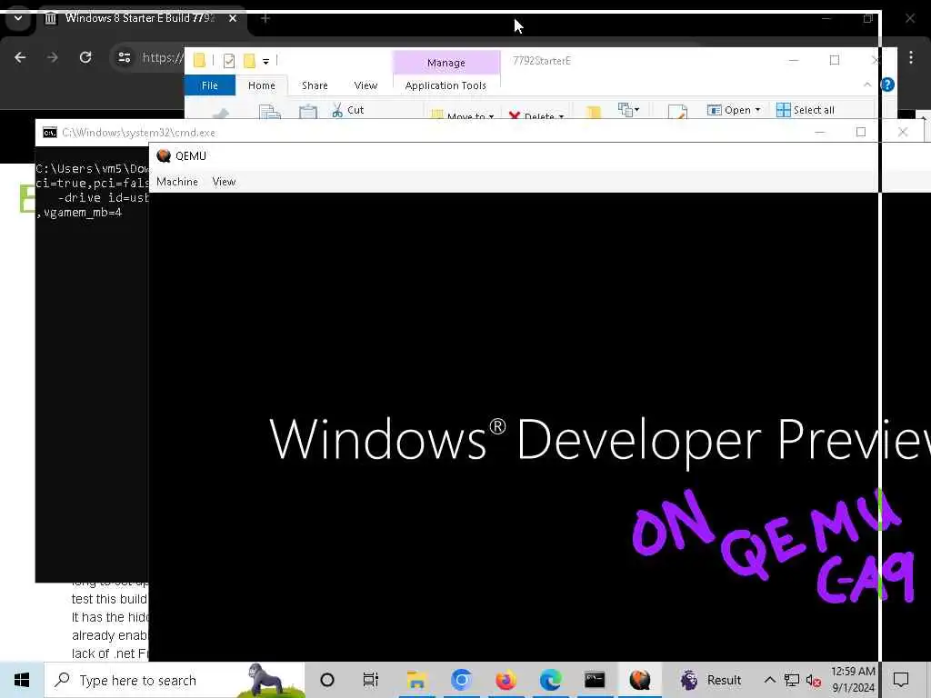
Task: Open site information icon in Chrome address bar
Action: click(124, 57)
